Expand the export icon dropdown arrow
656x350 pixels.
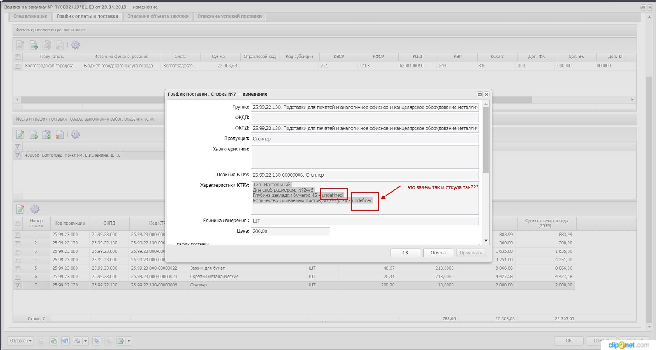coord(129,341)
